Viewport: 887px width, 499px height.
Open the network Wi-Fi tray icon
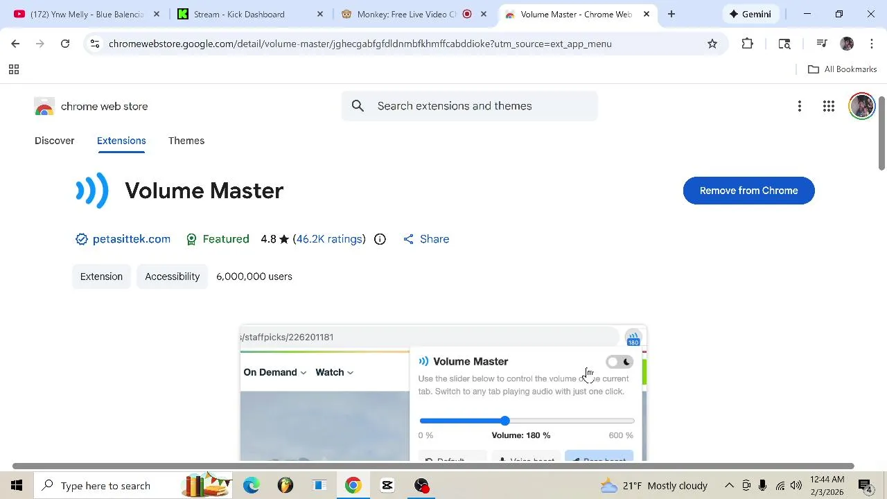(780, 485)
